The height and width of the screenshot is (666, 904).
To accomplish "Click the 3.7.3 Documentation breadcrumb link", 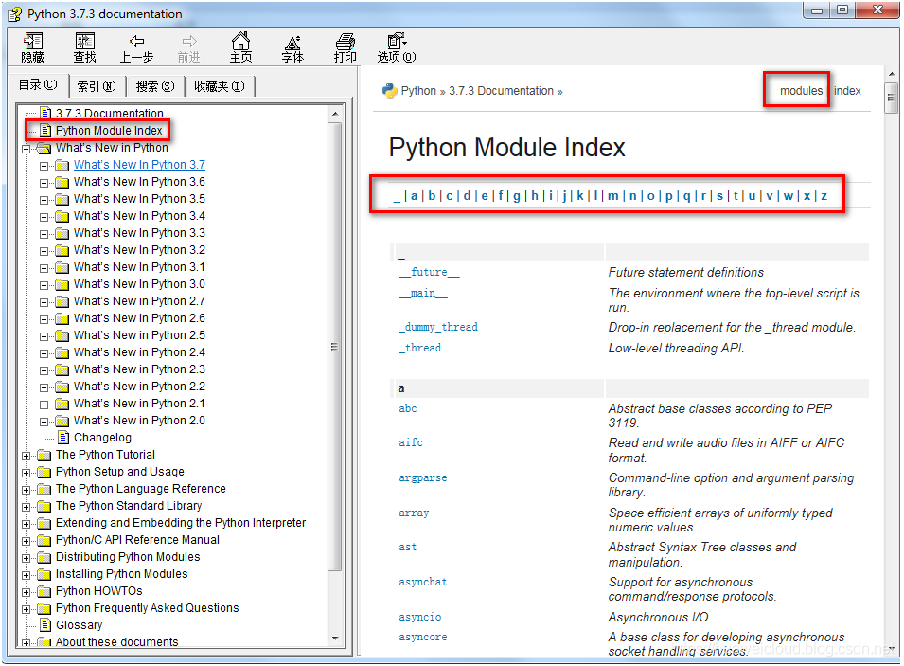I will pyautogui.click(x=501, y=91).
